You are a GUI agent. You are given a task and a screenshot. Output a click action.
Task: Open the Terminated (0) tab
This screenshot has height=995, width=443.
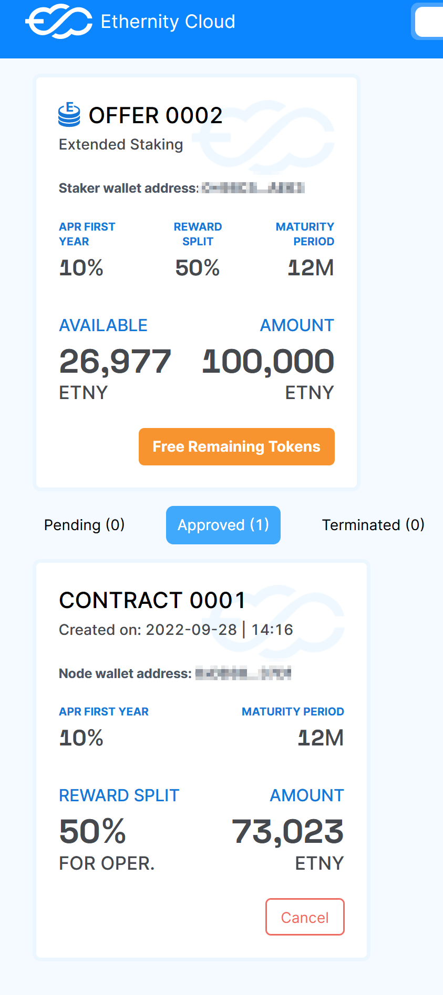point(373,525)
